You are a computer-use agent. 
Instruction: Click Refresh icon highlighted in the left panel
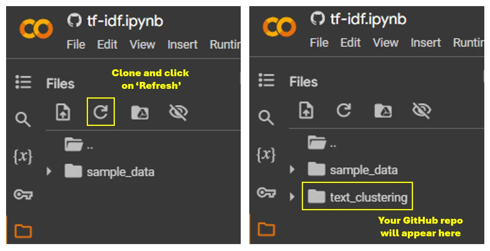pos(101,112)
